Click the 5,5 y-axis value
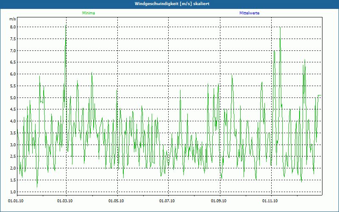This screenshot has height=212, width=339. [x=13, y=86]
